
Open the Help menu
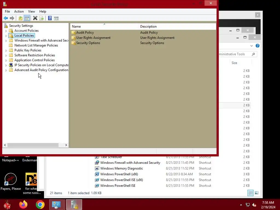click(43, 11)
